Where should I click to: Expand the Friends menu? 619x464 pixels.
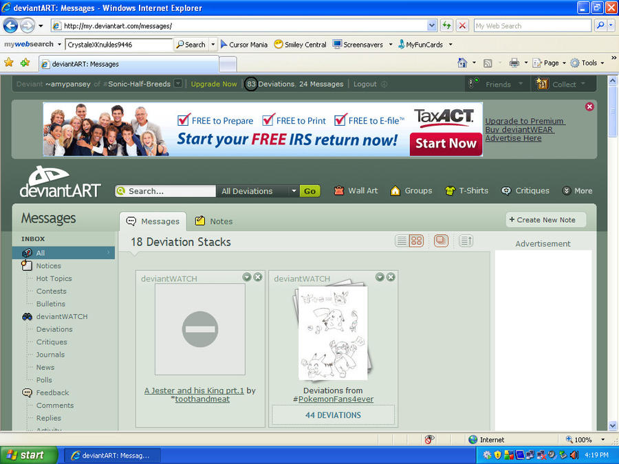coord(498,84)
